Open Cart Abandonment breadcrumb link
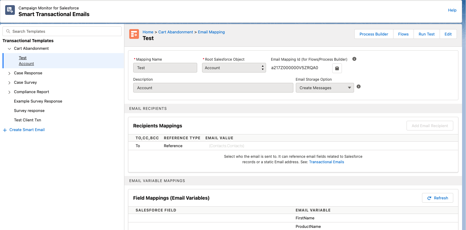 tap(176, 32)
